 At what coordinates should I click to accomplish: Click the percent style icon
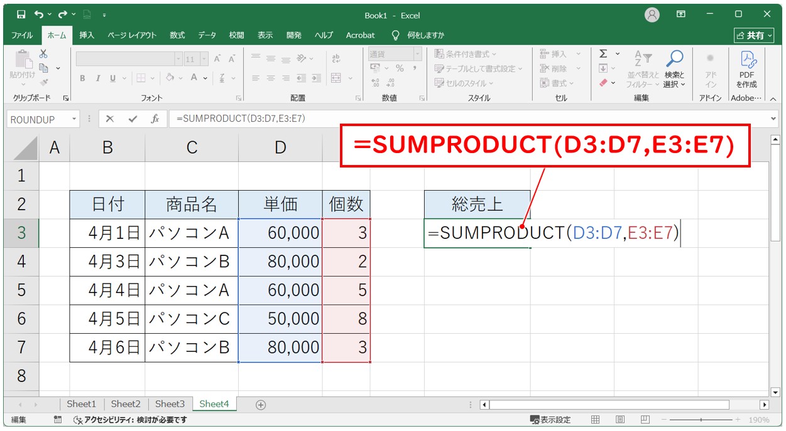399,68
